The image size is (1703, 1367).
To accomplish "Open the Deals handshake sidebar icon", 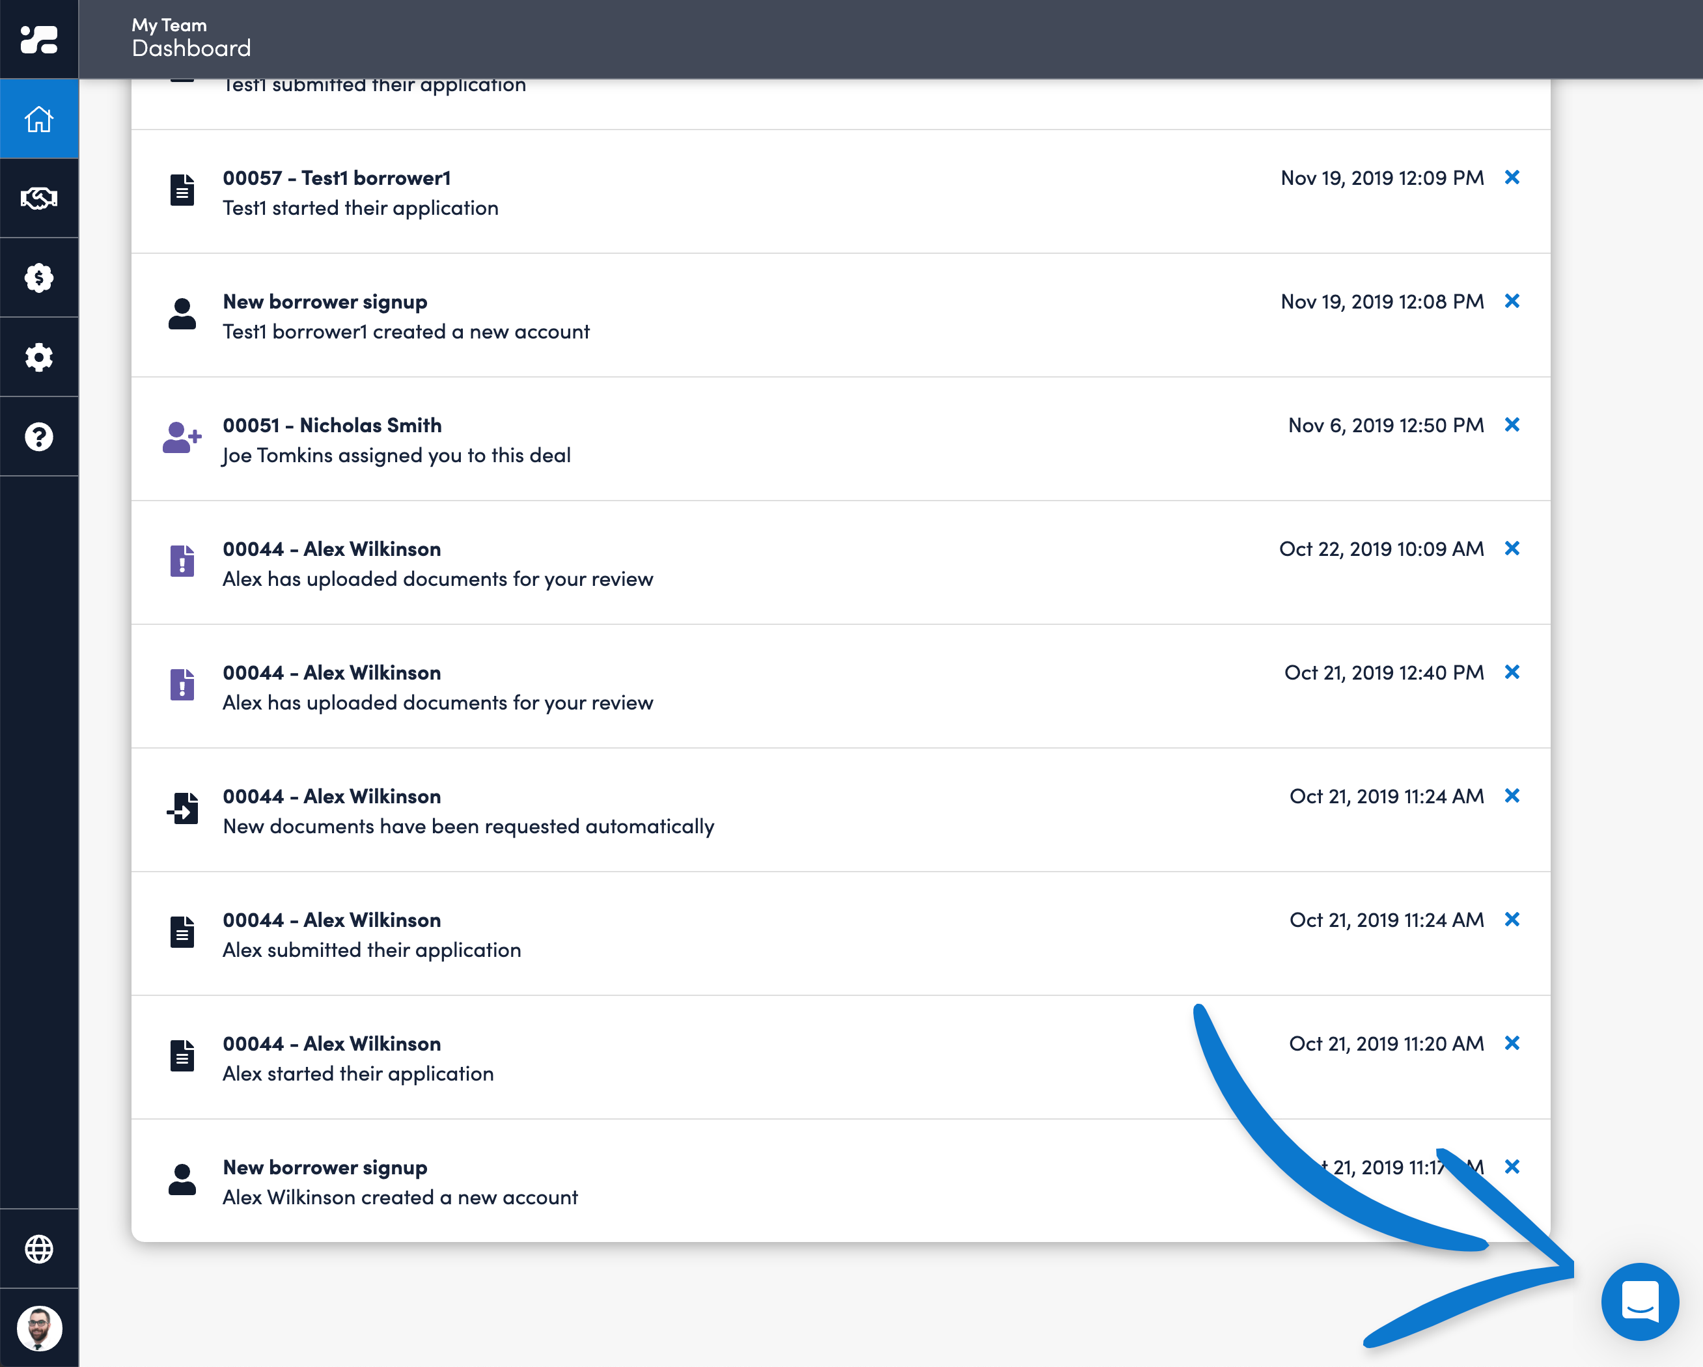I will [38, 199].
